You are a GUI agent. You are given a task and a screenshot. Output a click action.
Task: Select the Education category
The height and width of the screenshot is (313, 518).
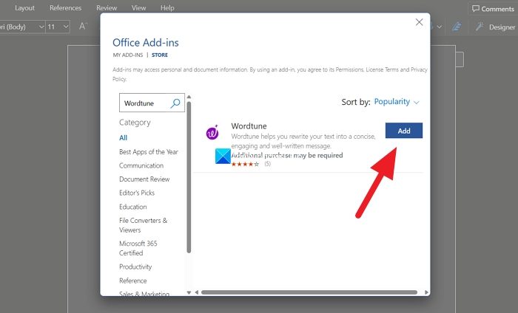[x=132, y=207]
